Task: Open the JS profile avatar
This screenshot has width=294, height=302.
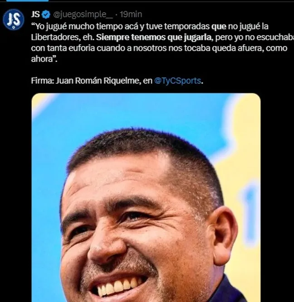Action: point(13,19)
